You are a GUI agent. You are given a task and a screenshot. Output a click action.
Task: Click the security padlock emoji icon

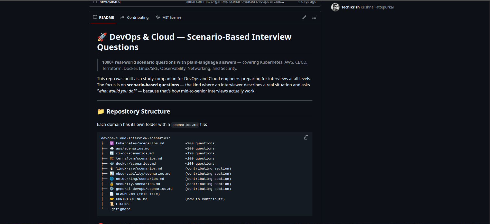click(x=112, y=184)
